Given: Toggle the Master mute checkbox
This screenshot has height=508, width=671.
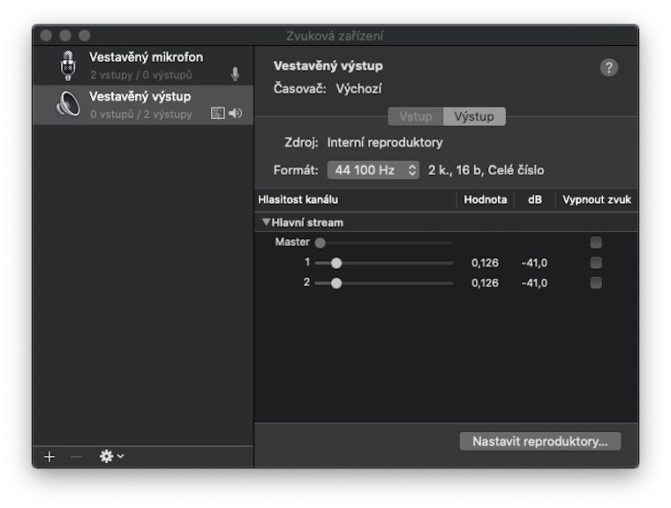Looking at the screenshot, I should [x=596, y=243].
